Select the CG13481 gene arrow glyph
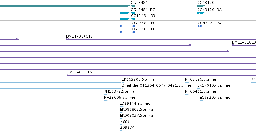This screenshot has height=132, width=256. (133, 6)
